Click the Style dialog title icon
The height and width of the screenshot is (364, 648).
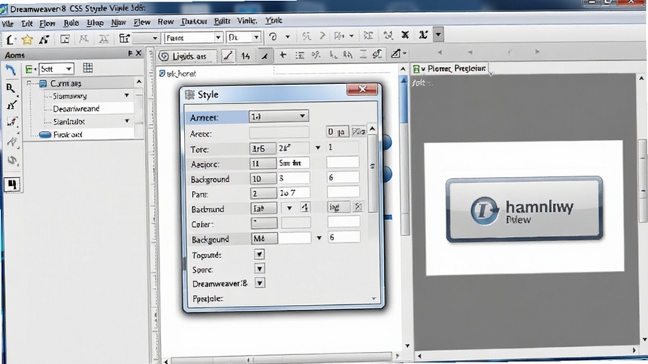(x=190, y=95)
